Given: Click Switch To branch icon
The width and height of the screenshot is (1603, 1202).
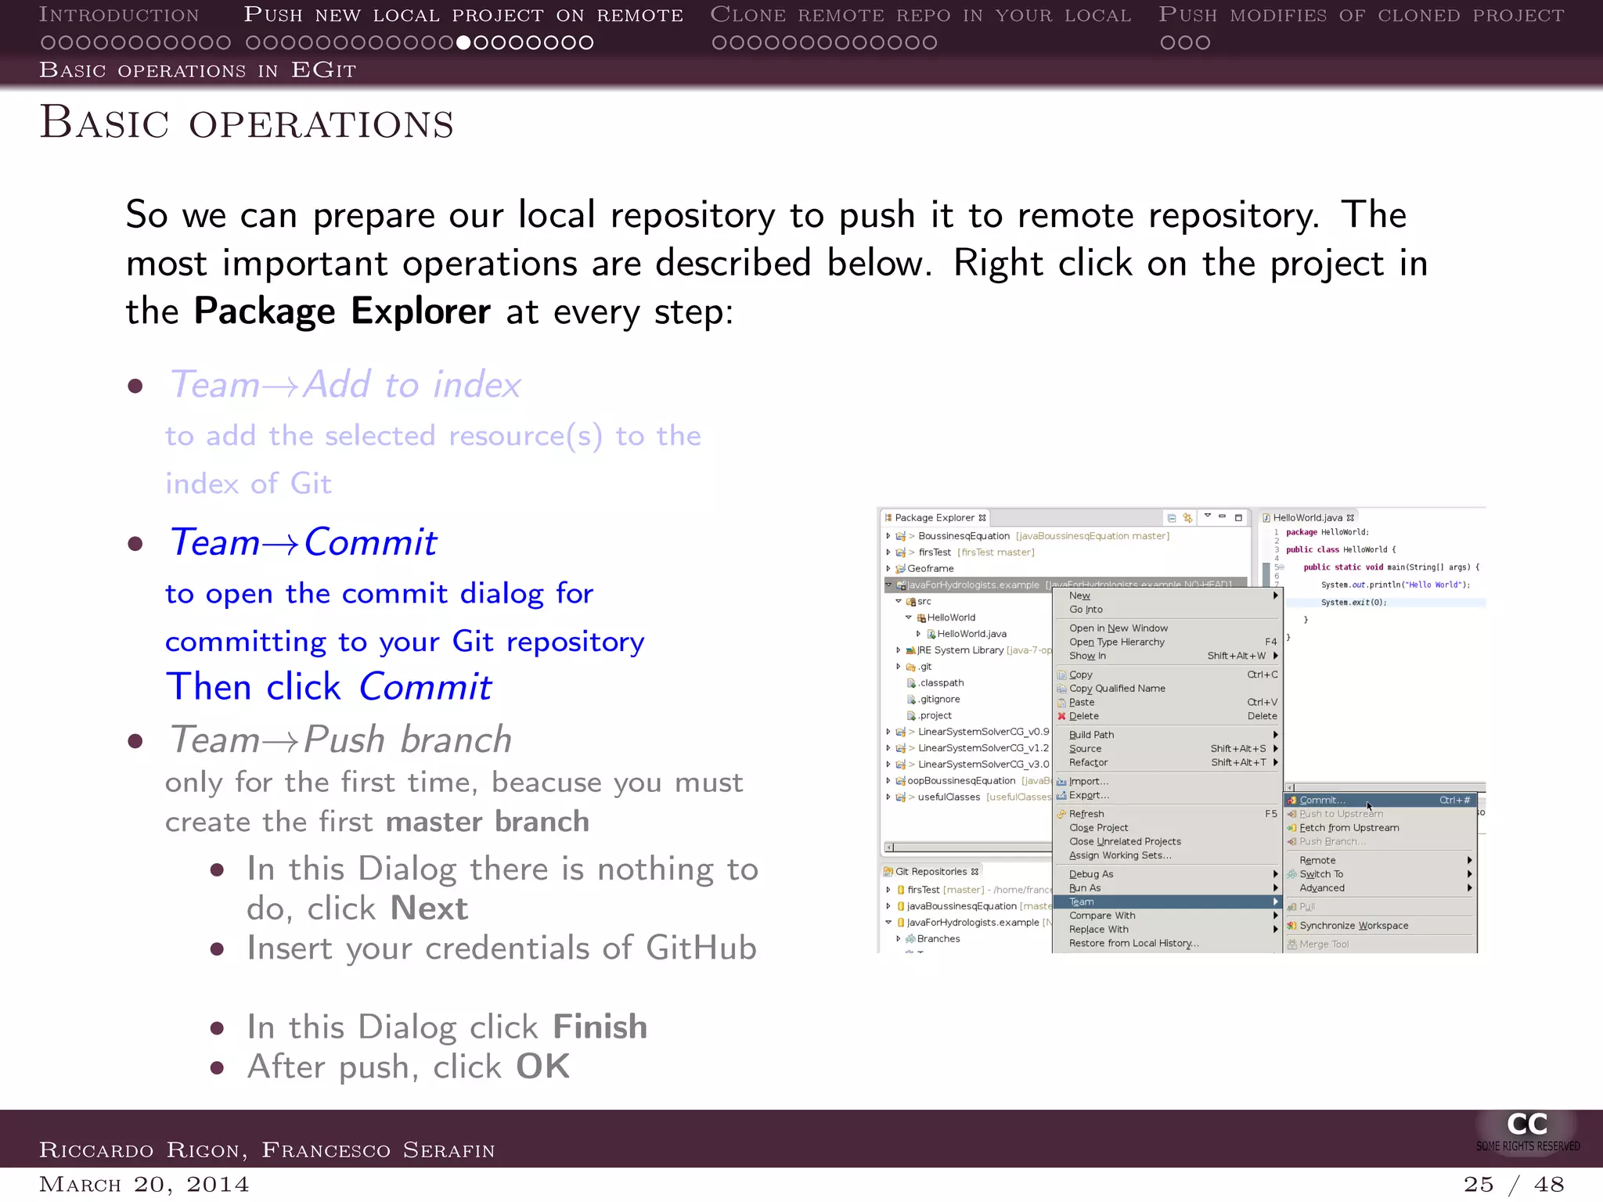Looking at the screenshot, I should [1292, 875].
